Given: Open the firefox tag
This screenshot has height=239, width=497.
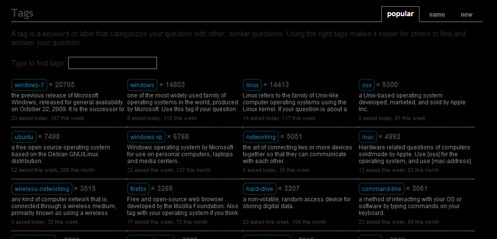Looking at the screenshot, I should (x=138, y=189).
